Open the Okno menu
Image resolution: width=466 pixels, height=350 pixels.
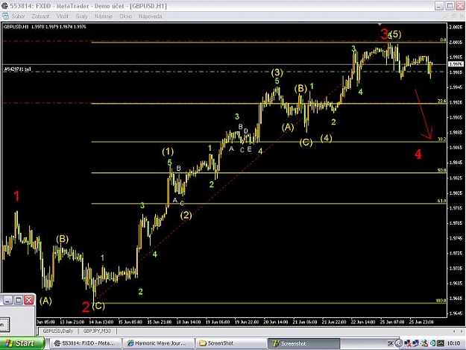[126, 16]
